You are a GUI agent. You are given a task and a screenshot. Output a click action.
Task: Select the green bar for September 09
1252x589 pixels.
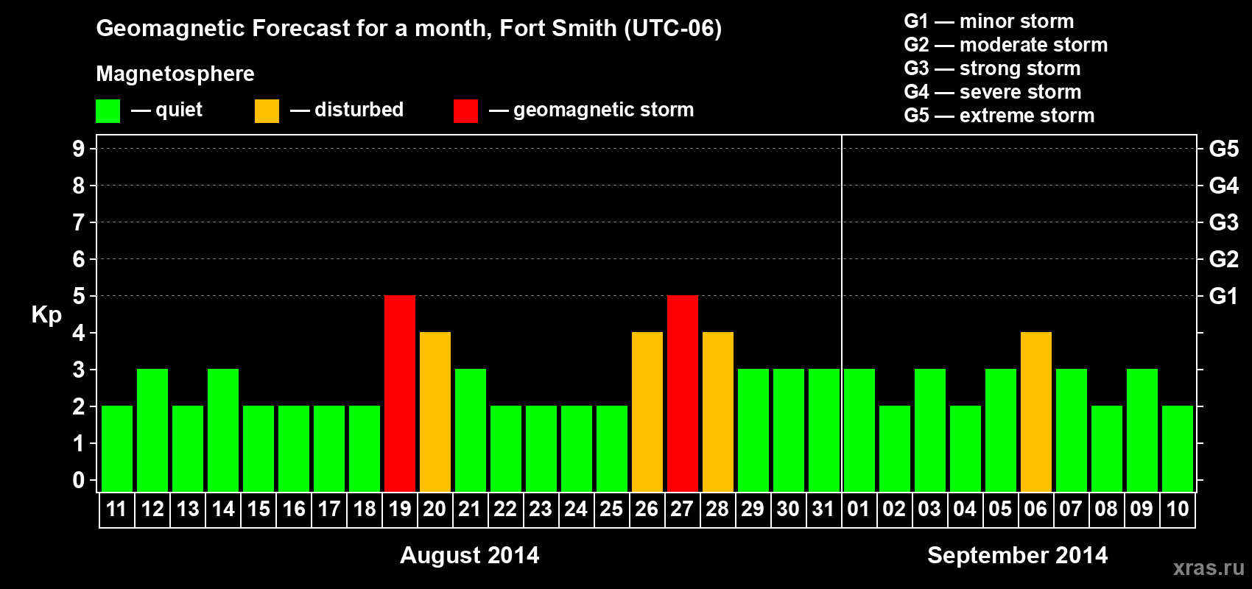[x=1142, y=430]
